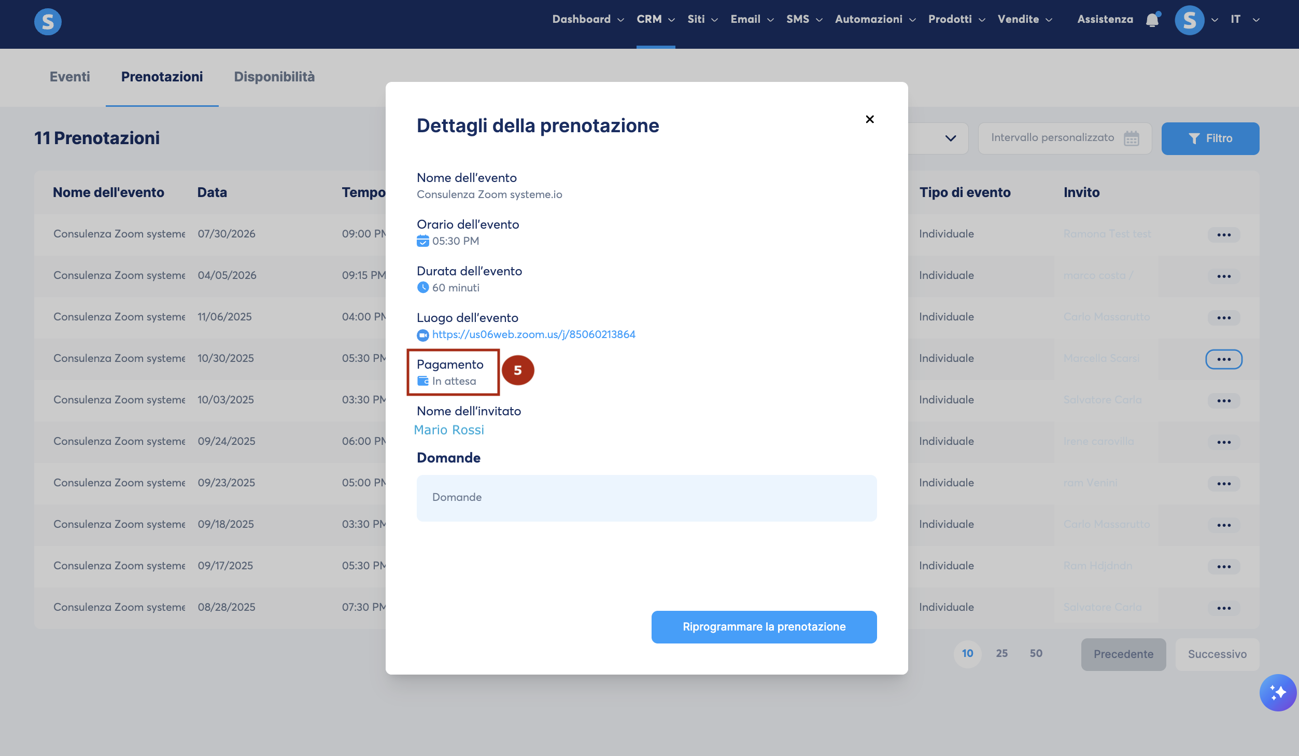Expand the Automazioni menu
The height and width of the screenshot is (756, 1299).
point(876,19)
